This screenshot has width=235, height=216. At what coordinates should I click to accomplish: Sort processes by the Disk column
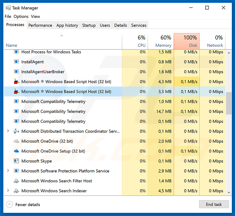[x=187, y=41]
